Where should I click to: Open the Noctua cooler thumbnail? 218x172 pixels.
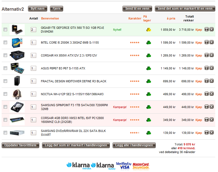point(17,94)
